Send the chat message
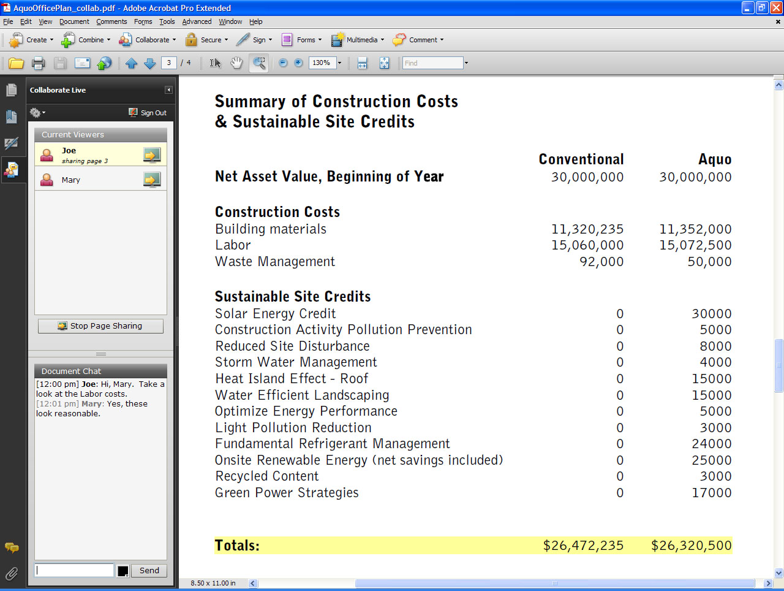Viewport: 784px width, 591px height. pos(149,571)
